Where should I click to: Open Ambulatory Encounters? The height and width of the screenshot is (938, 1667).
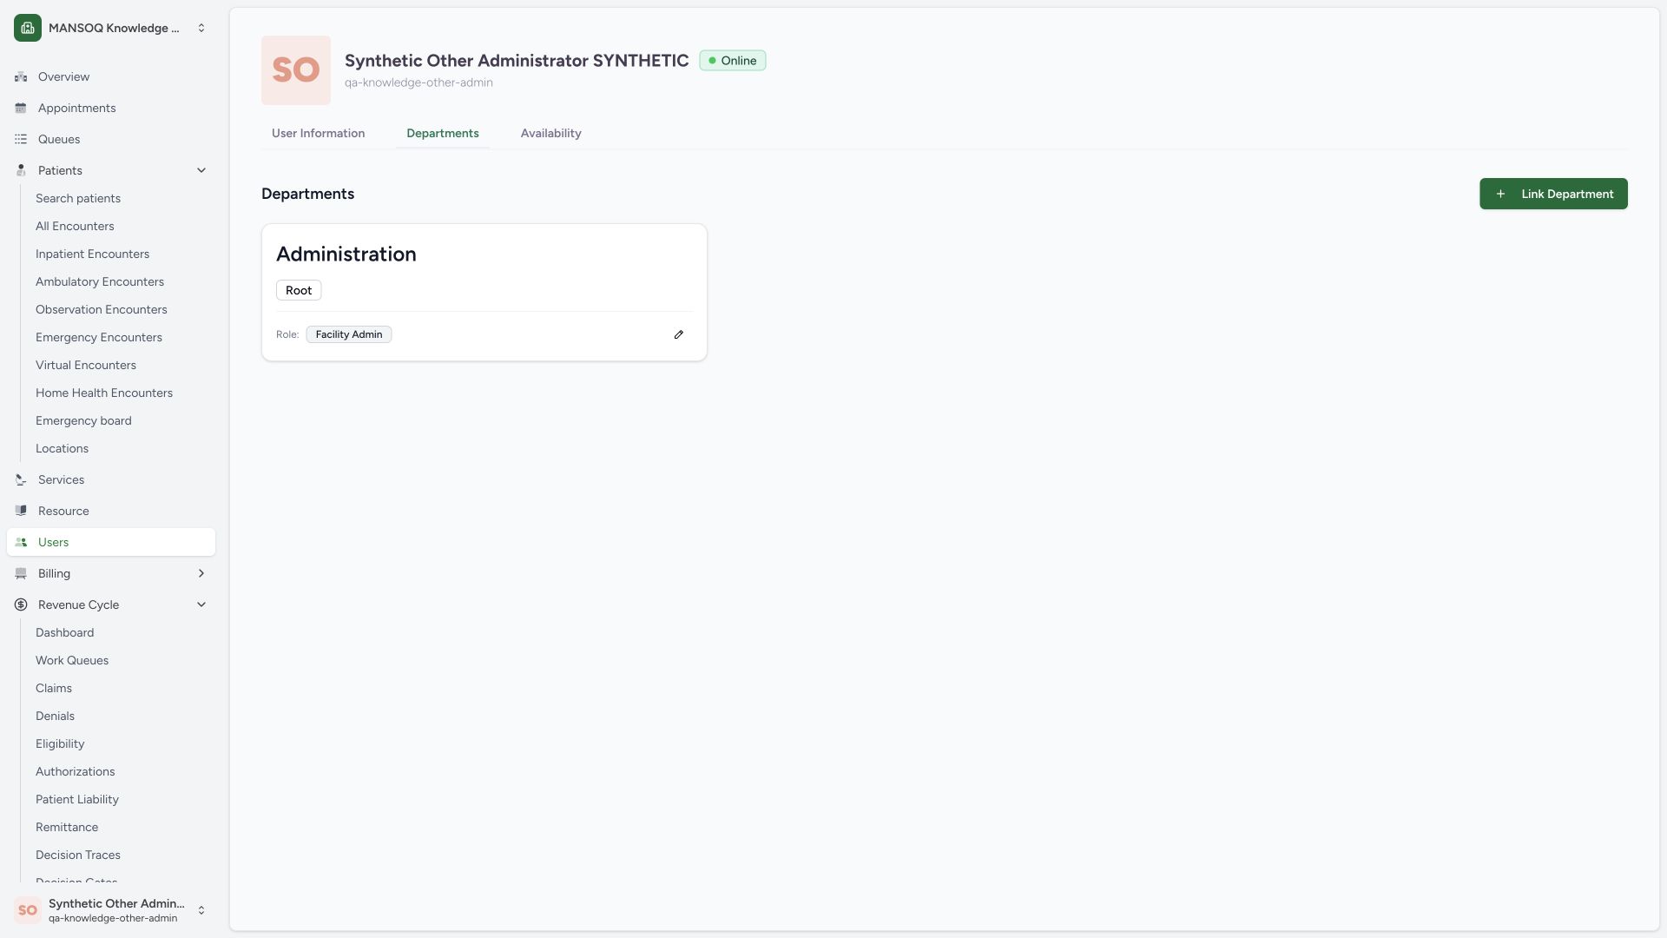(100, 282)
